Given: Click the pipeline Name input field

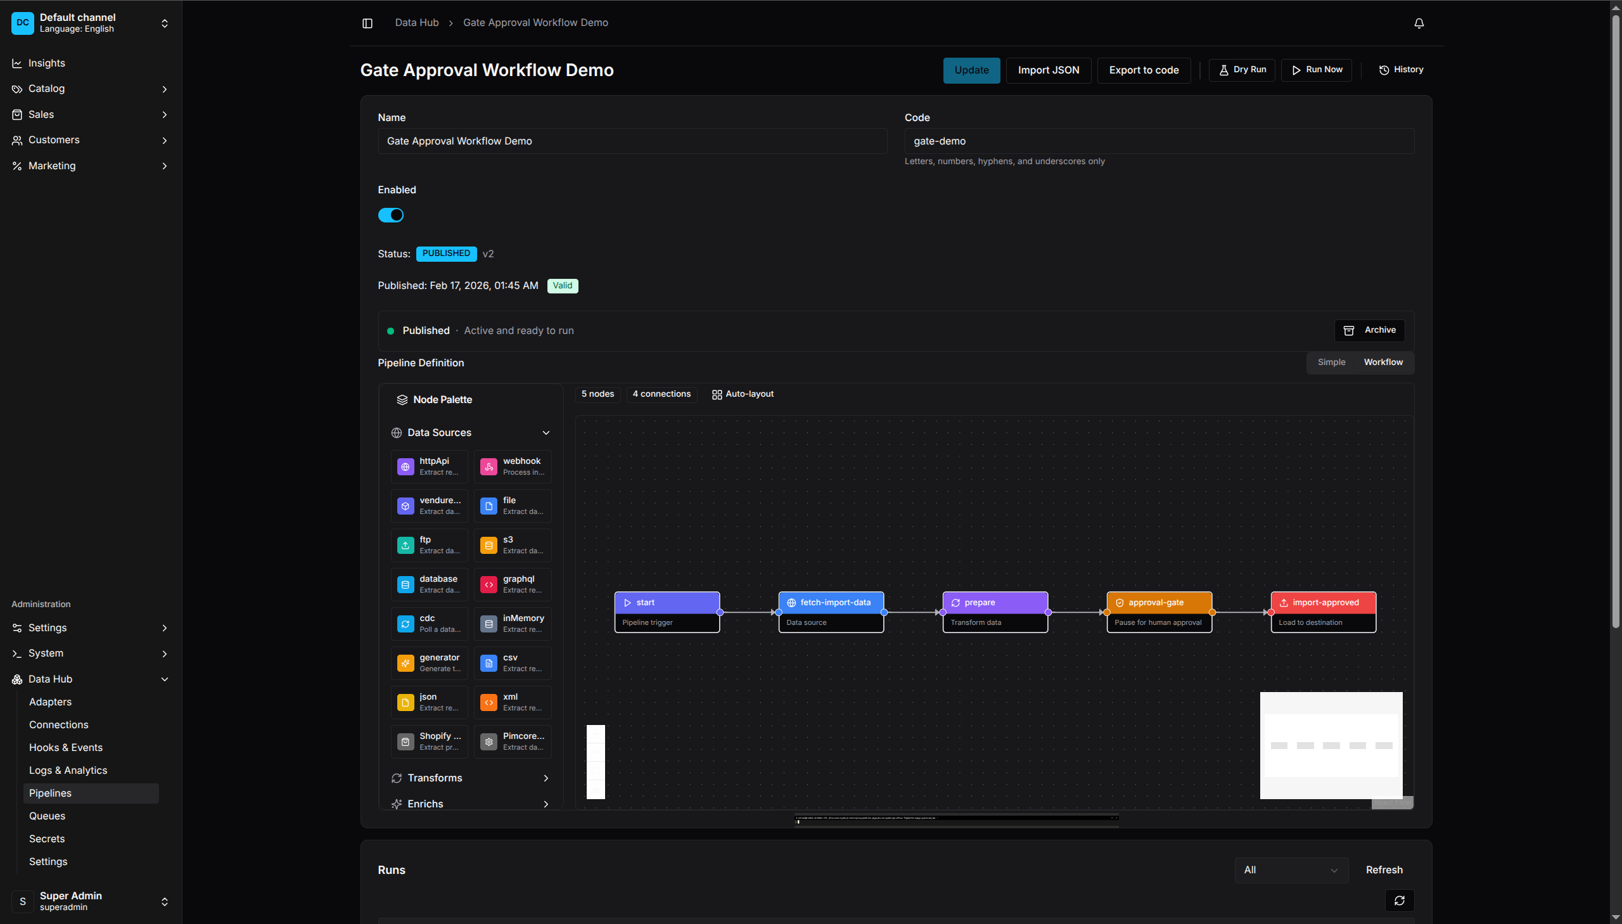Looking at the screenshot, I should [x=632, y=141].
